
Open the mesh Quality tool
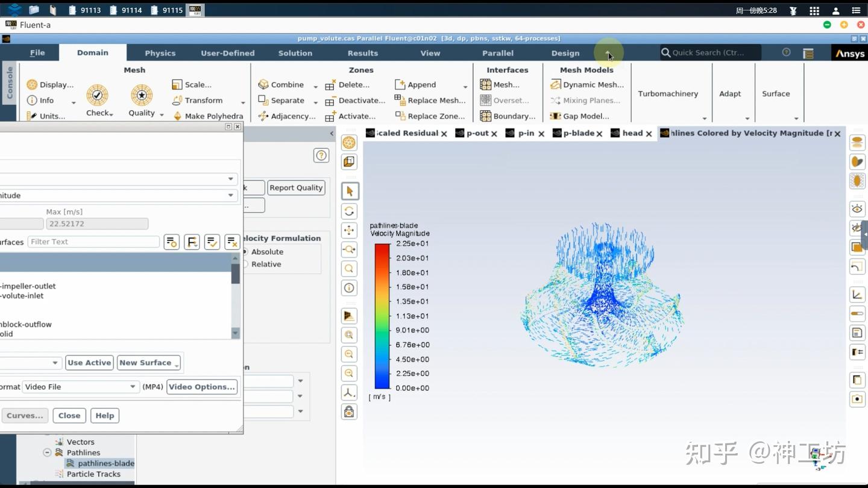pyautogui.click(x=142, y=101)
